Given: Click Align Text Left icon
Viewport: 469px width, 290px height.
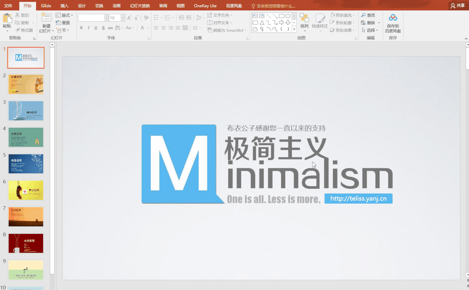Looking at the screenshot, I should point(156,28).
